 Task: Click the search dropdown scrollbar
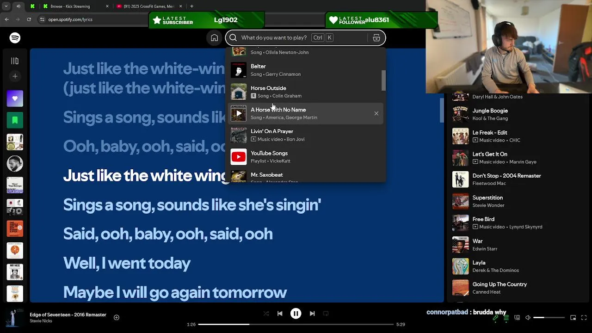(383, 80)
